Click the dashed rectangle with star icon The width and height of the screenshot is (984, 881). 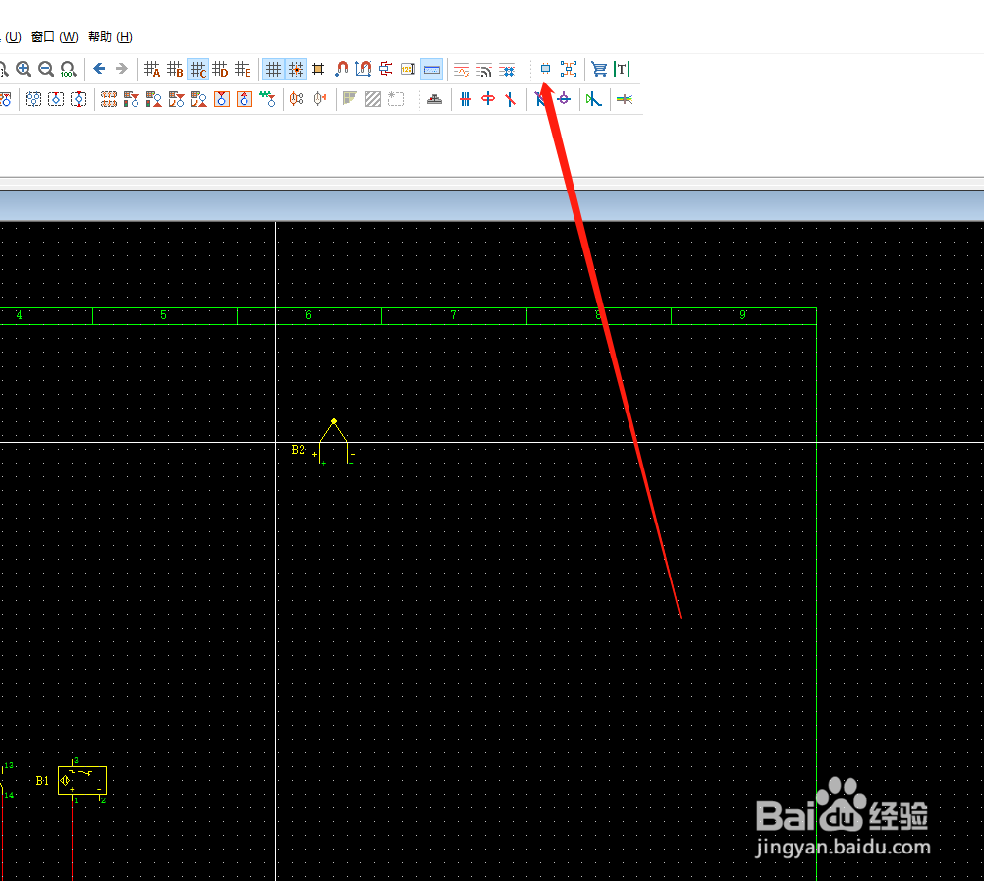[x=396, y=99]
